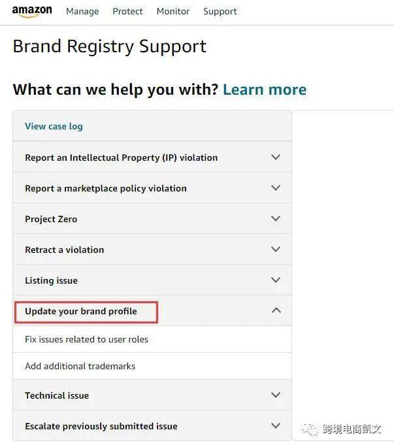Image resolution: width=394 pixels, height=447 pixels.
Task: Expand Report an Intellectual Property violation chevron
Action: (276, 157)
